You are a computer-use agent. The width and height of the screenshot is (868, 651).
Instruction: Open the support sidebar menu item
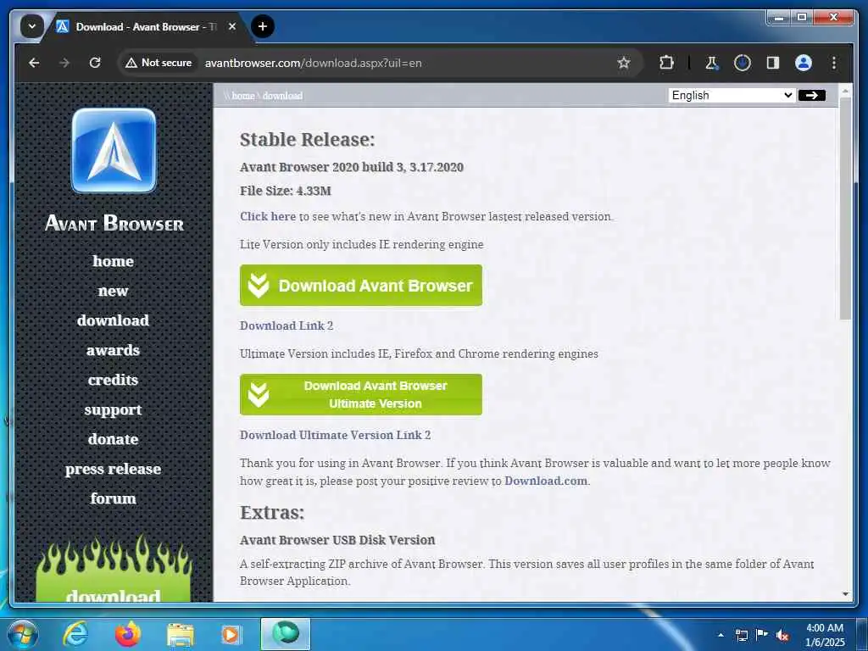113,409
